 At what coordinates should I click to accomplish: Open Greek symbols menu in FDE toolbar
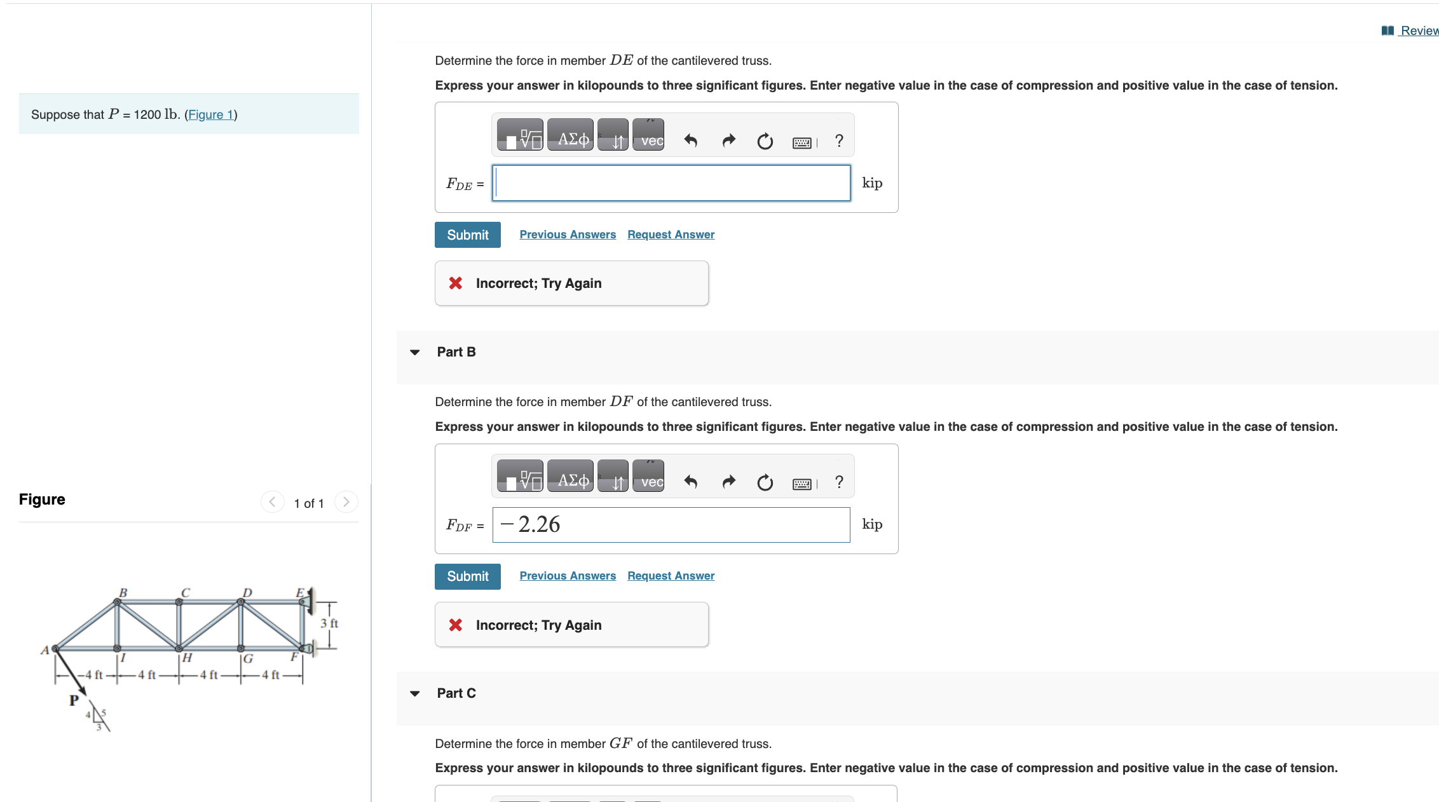[570, 135]
